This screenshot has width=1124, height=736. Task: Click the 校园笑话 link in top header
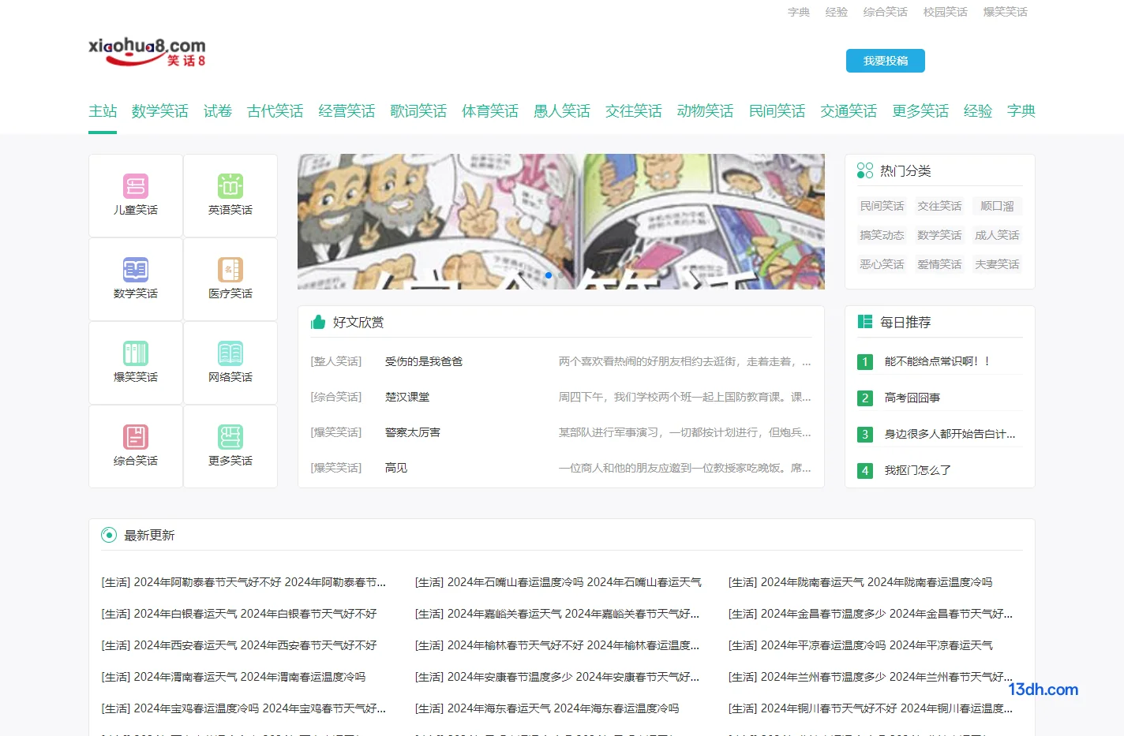pos(946,12)
